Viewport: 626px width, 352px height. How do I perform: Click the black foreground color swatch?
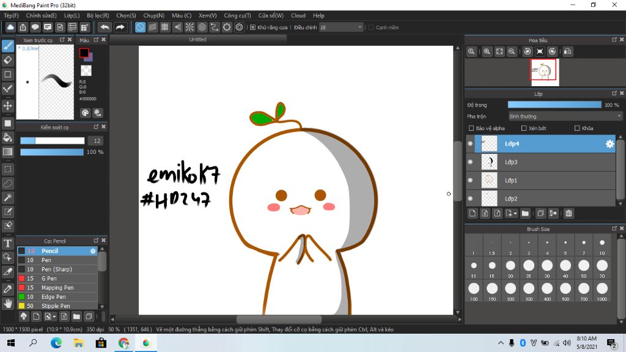[84, 53]
